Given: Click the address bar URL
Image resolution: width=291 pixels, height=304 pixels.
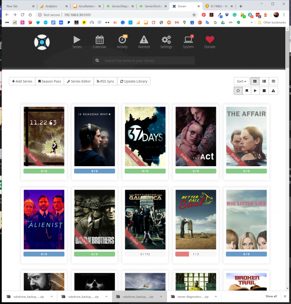Looking at the screenshot, I should coord(77,15).
